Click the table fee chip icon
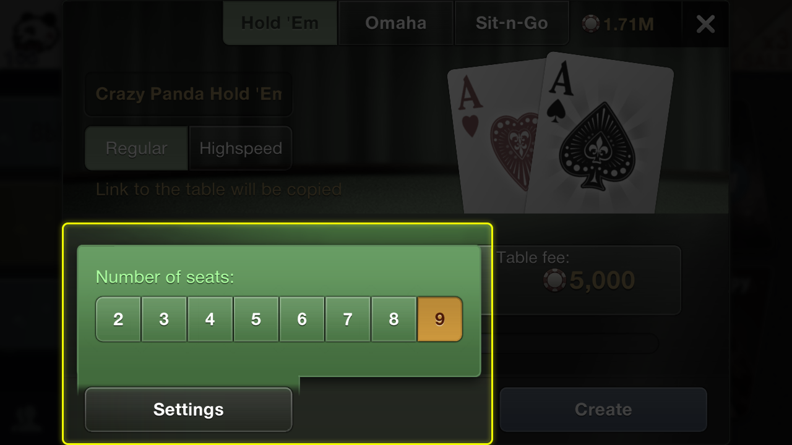The width and height of the screenshot is (792, 445). coord(554,281)
